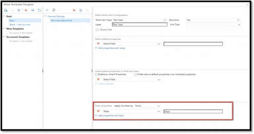Check Enable to inherit Properties
Viewport: 254px width, 134px height.
coord(96,75)
